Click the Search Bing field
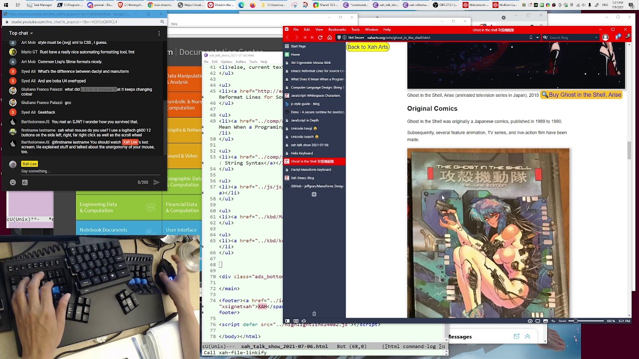Image resolution: width=639 pixels, height=359 pixels. 571,37
